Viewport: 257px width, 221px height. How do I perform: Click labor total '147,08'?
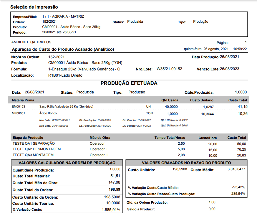coord(114,182)
